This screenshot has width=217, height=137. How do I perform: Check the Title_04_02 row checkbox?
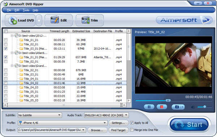pyautogui.click(x=6, y=83)
